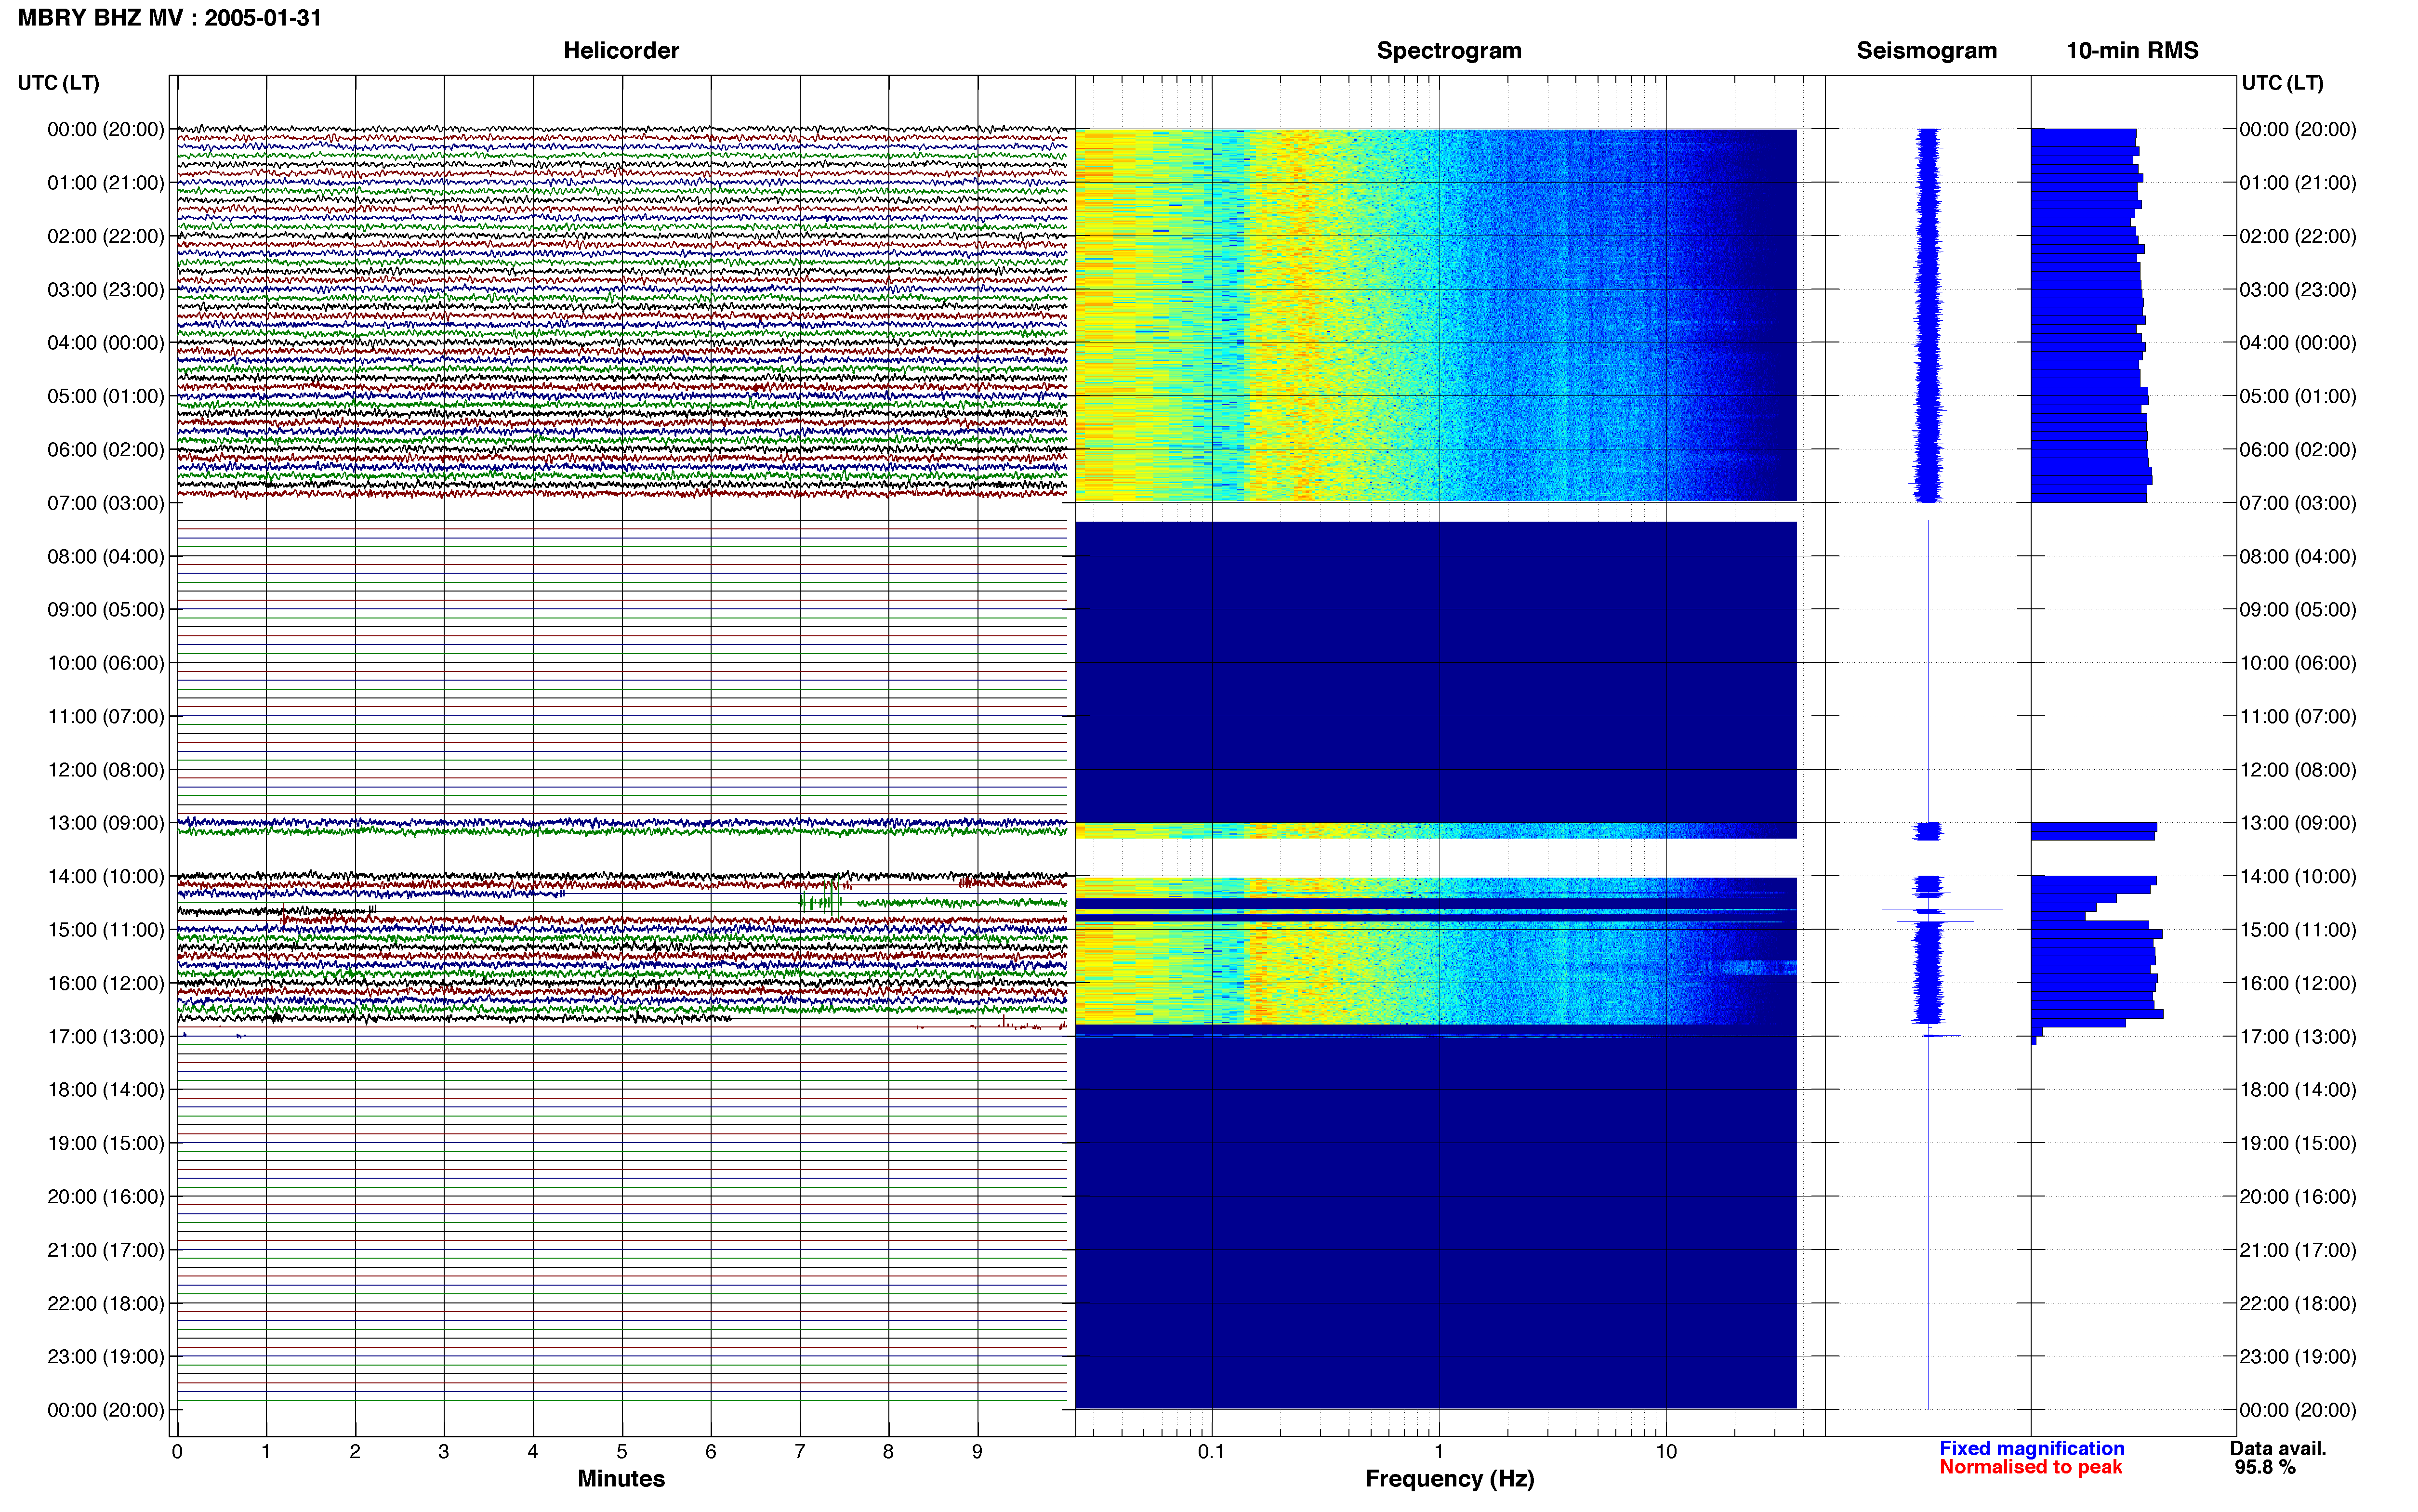2418x1512 pixels.
Task: Click right-side time label '23:00 (19:00)'
Action: [2298, 1357]
